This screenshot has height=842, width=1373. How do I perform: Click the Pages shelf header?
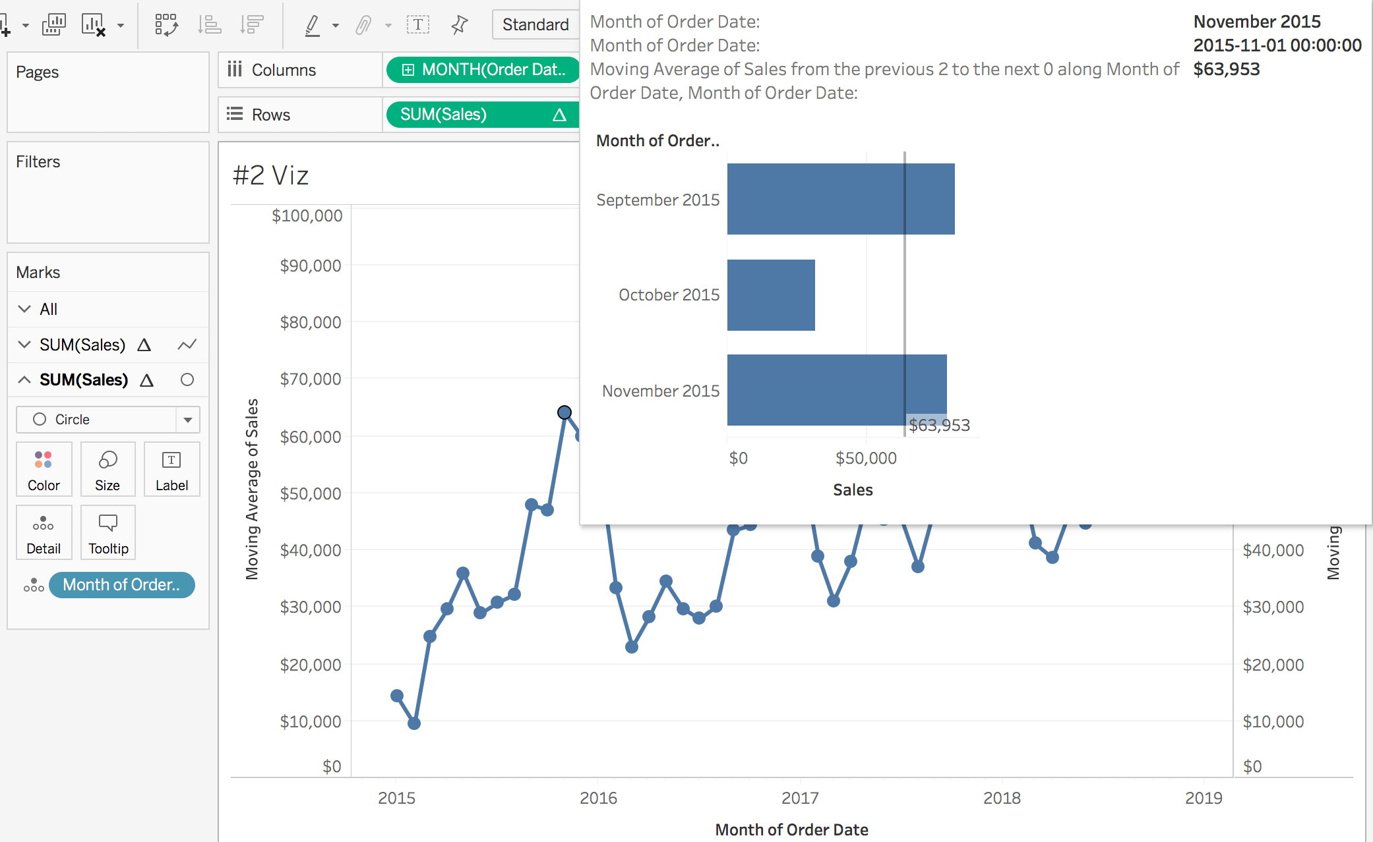tap(38, 72)
